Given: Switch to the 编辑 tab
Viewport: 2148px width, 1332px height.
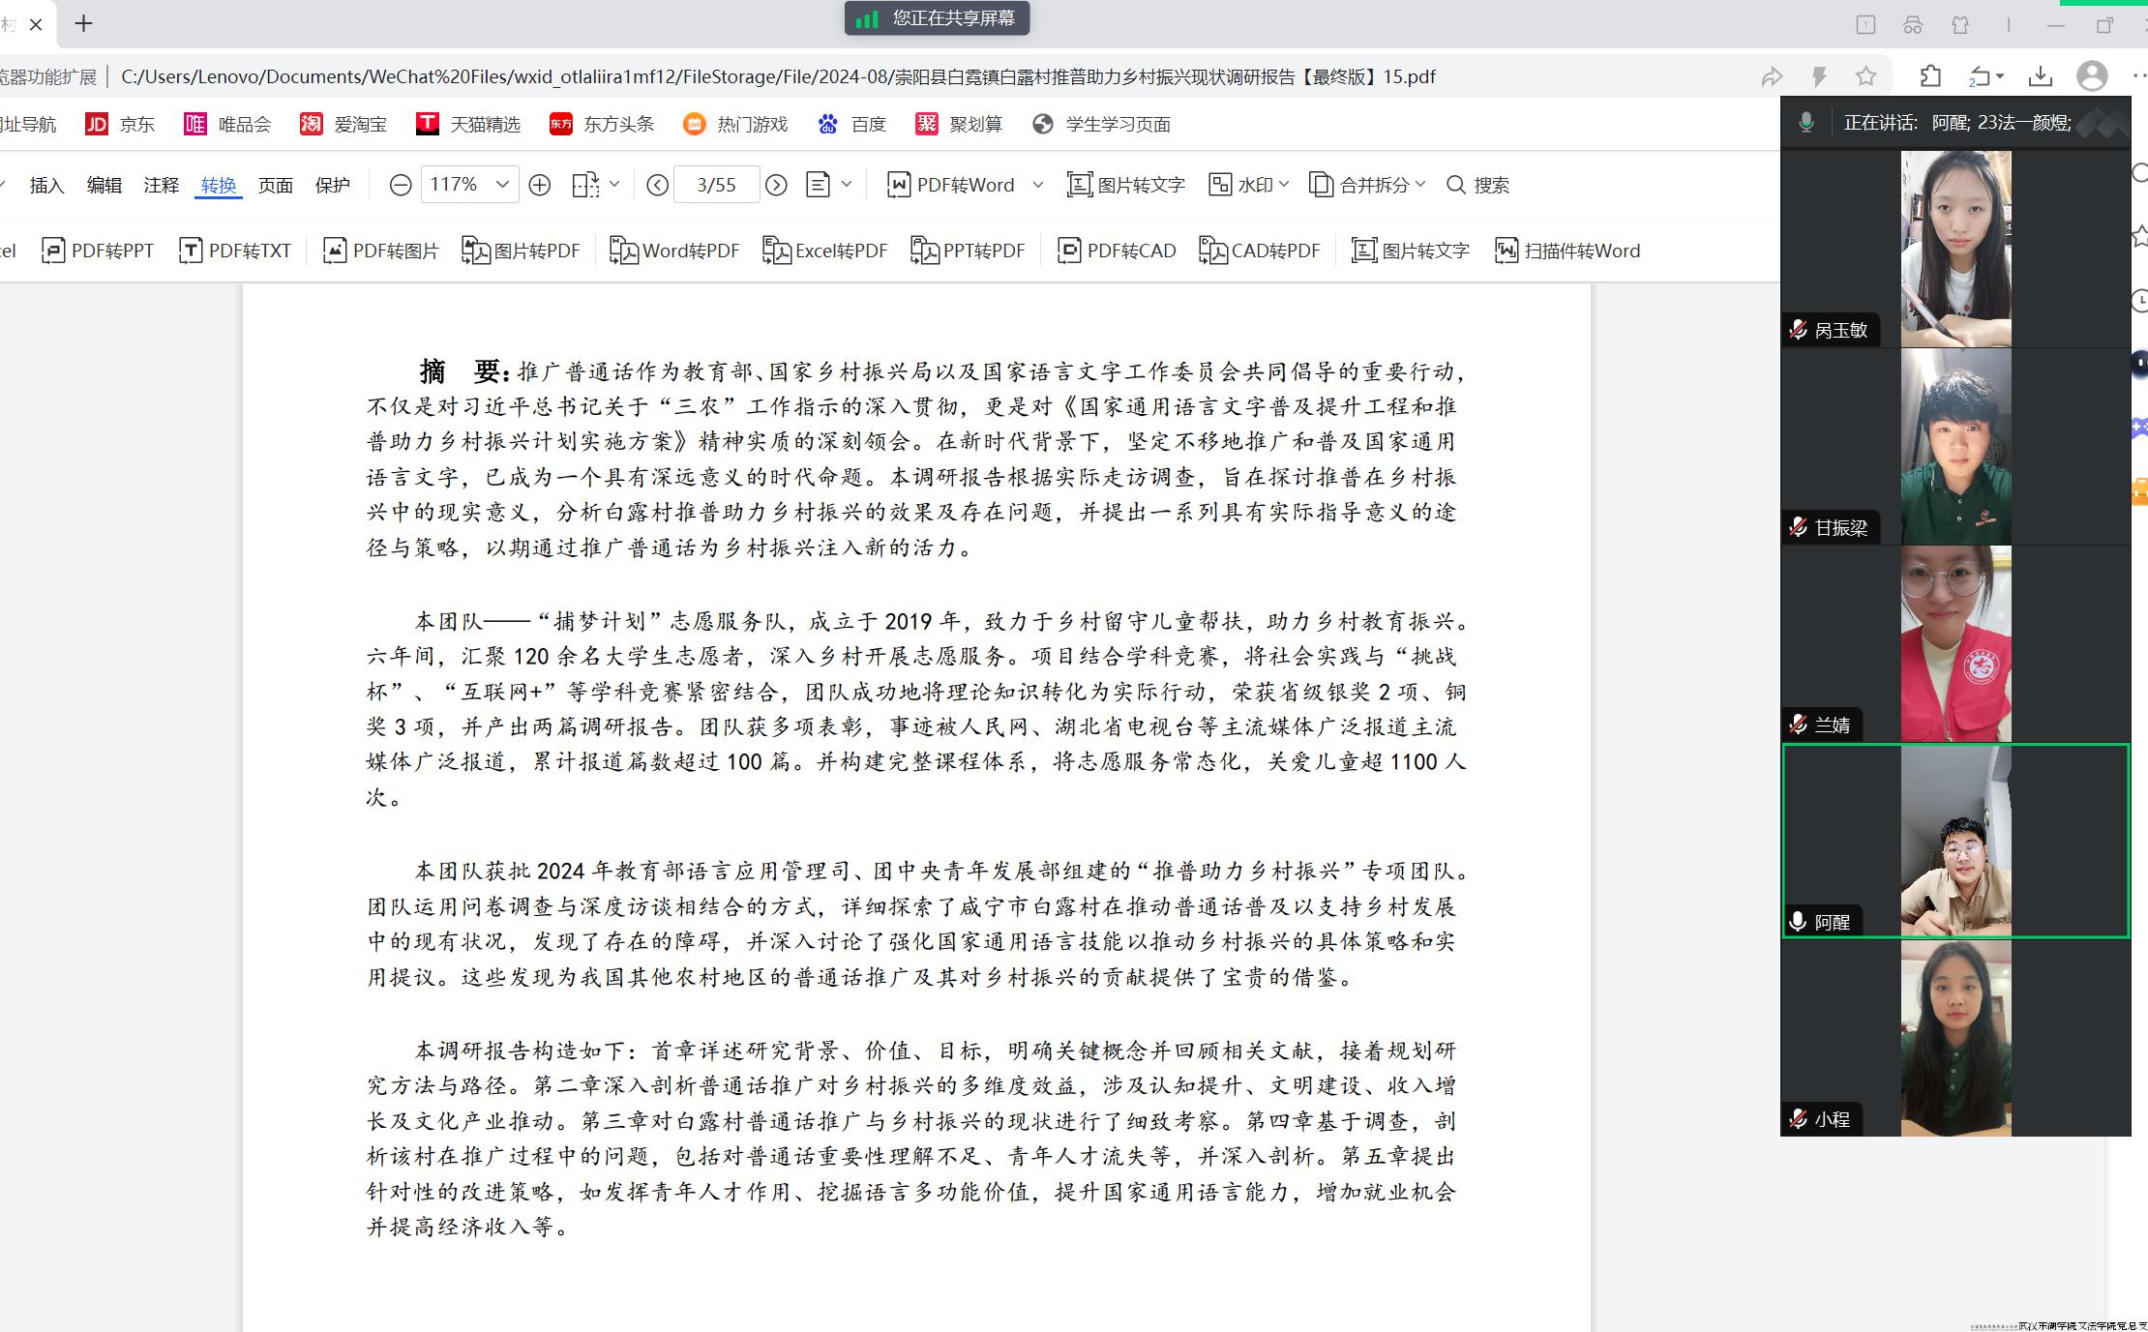Looking at the screenshot, I should pyautogui.click(x=104, y=185).
